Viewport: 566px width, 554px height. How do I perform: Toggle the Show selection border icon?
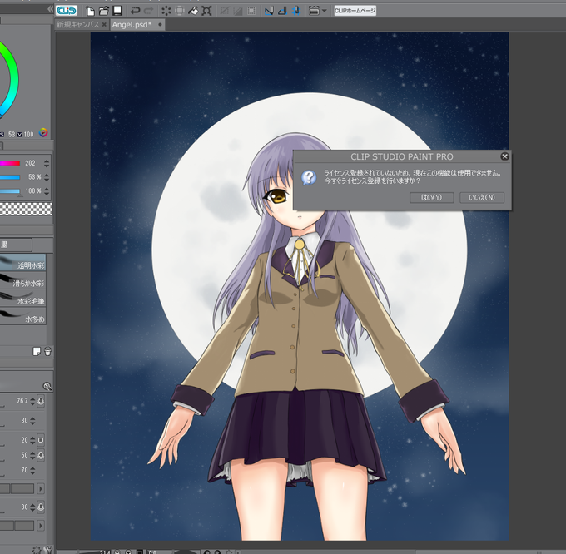click(251, 11)
